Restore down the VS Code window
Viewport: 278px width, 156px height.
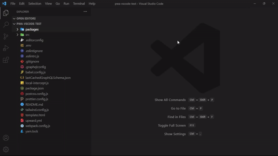pos(264,3)
